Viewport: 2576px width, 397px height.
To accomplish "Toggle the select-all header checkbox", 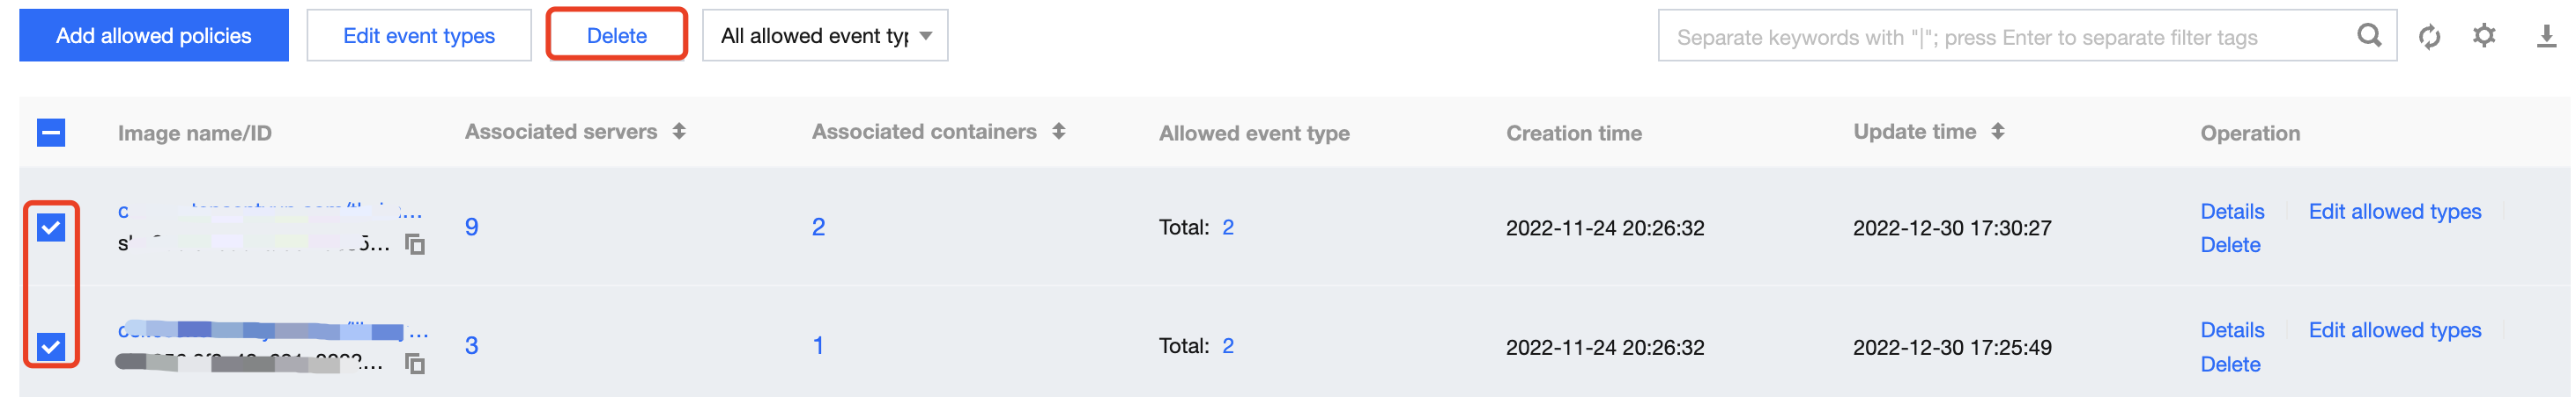I will (51, 133).
